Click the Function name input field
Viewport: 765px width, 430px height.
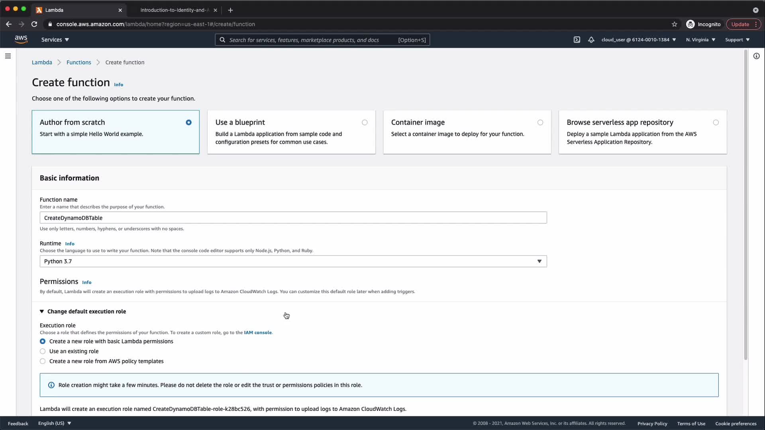[293, 218]
